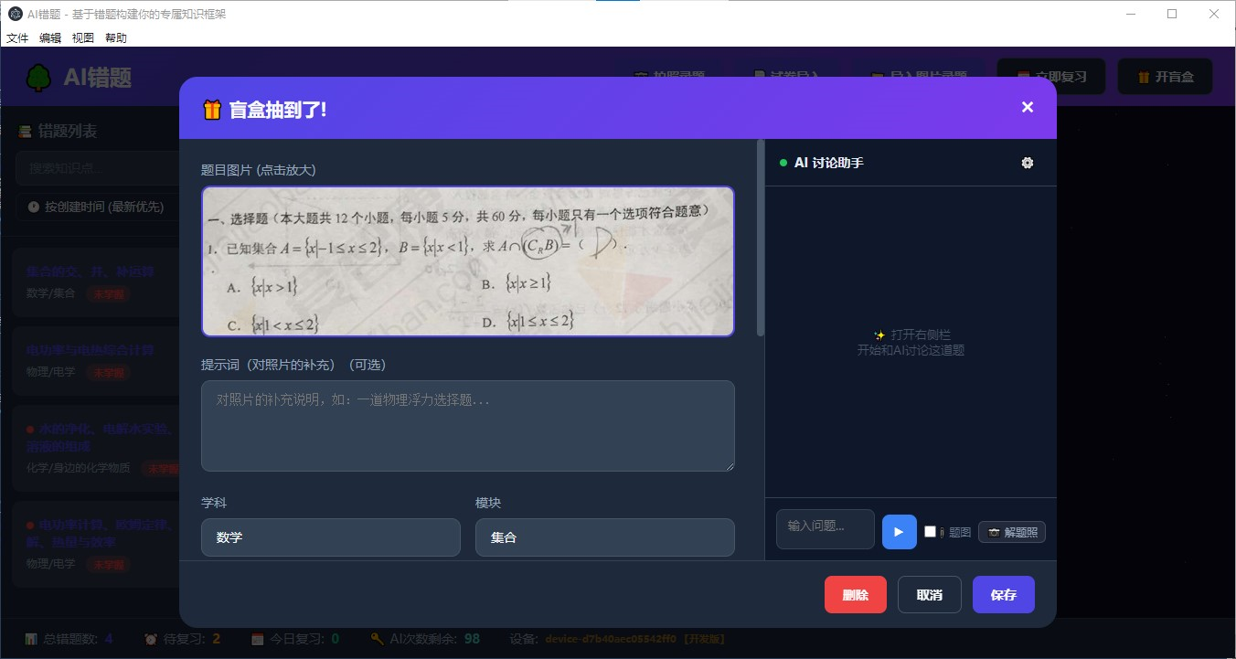This screenshot has height=659, width=1236.
Task: Click the 取消 button
Action: coord(929,594)
